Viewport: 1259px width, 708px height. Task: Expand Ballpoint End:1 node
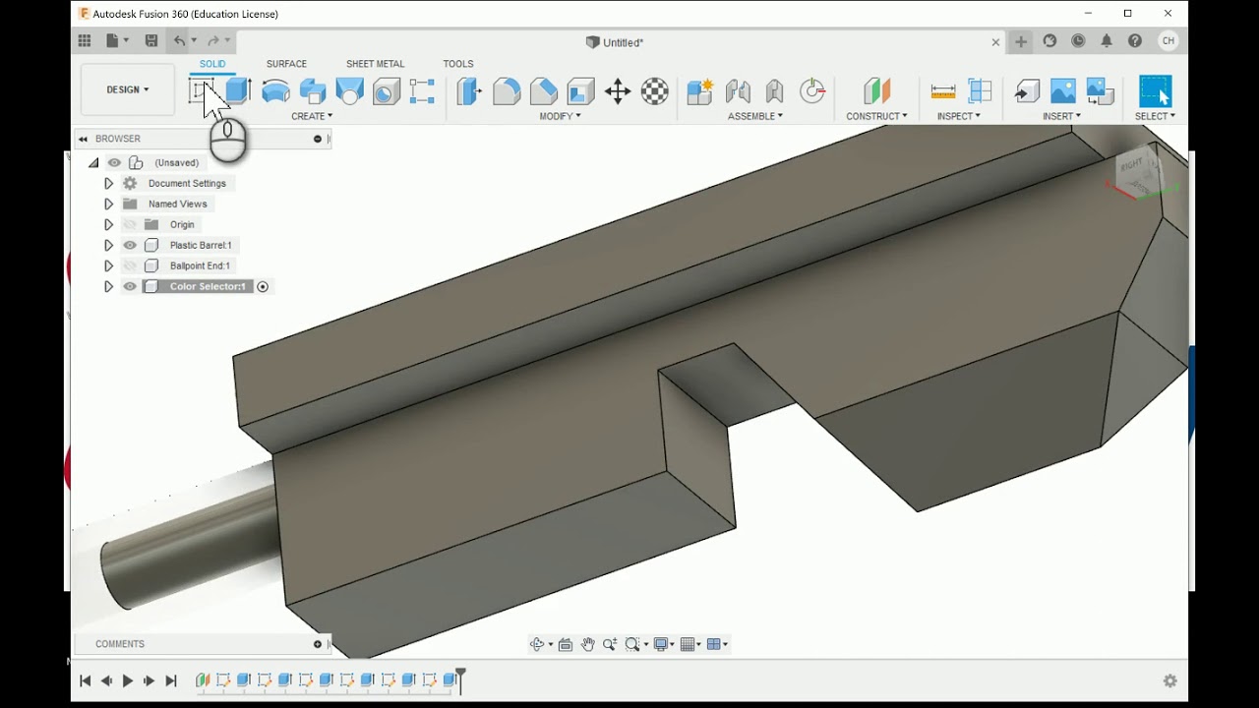tap(108, 265)
